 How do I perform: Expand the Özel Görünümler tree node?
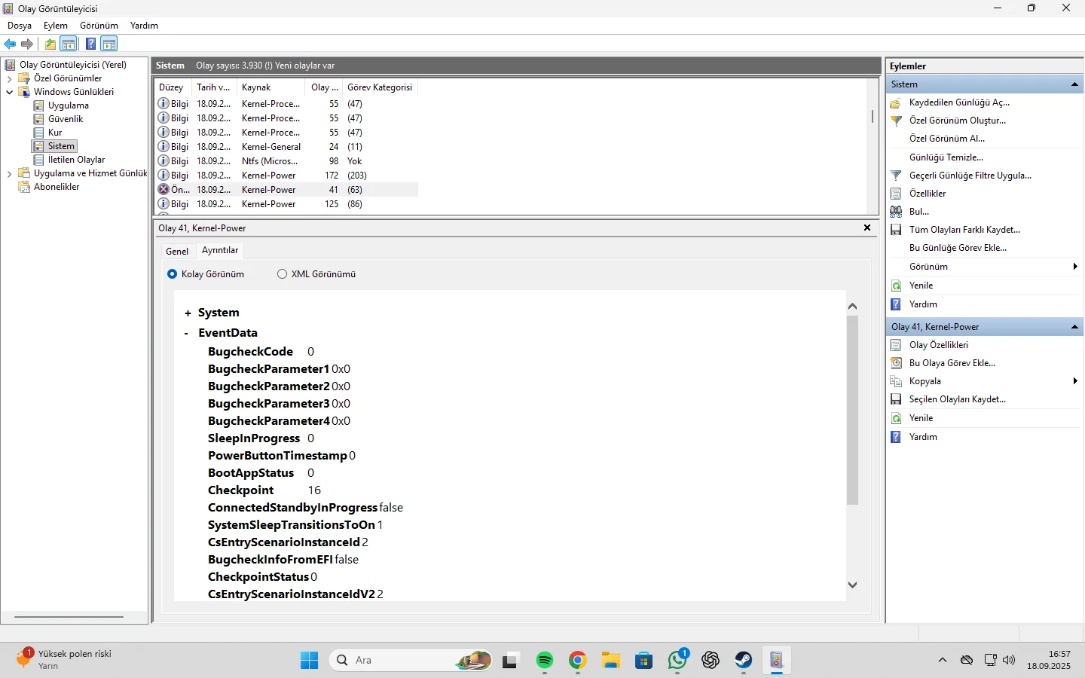(x=9, y=78)
